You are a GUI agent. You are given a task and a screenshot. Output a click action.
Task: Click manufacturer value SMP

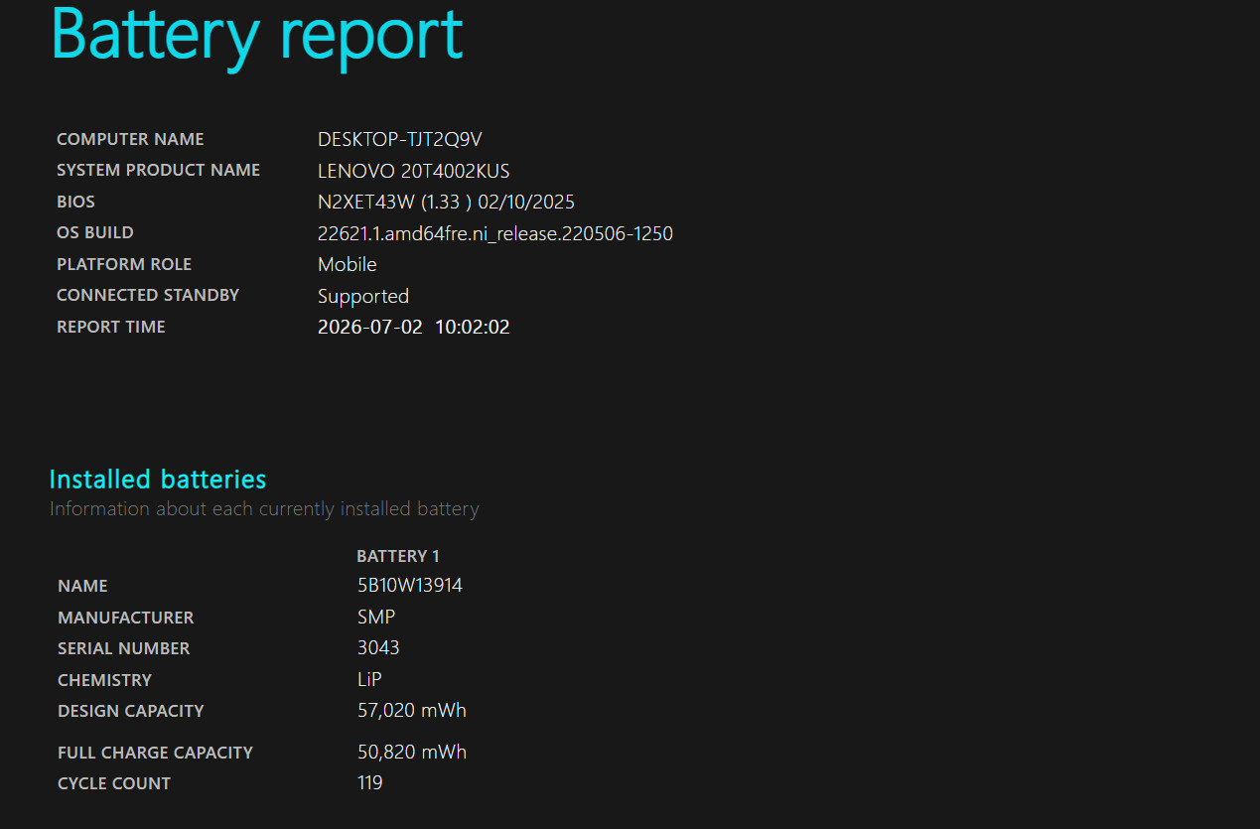coord(376,617)
